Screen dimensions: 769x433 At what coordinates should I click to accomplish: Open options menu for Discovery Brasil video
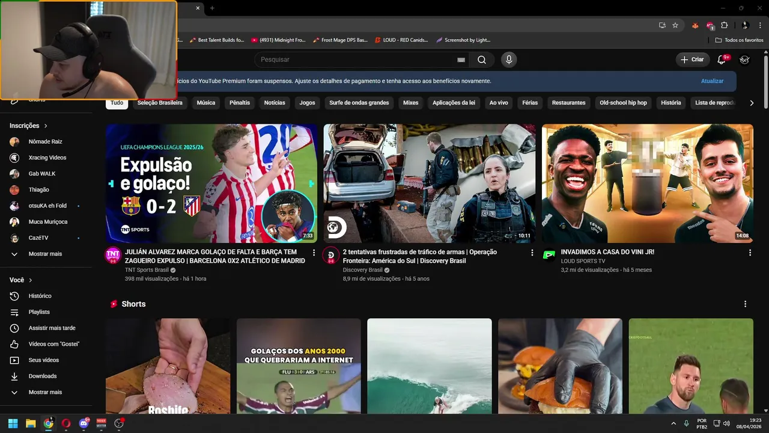[x=532, y=253]
